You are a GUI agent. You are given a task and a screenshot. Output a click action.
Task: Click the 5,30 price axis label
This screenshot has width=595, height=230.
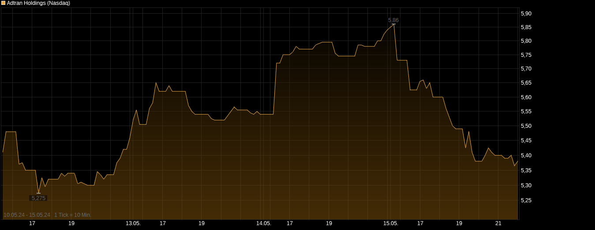526,185
